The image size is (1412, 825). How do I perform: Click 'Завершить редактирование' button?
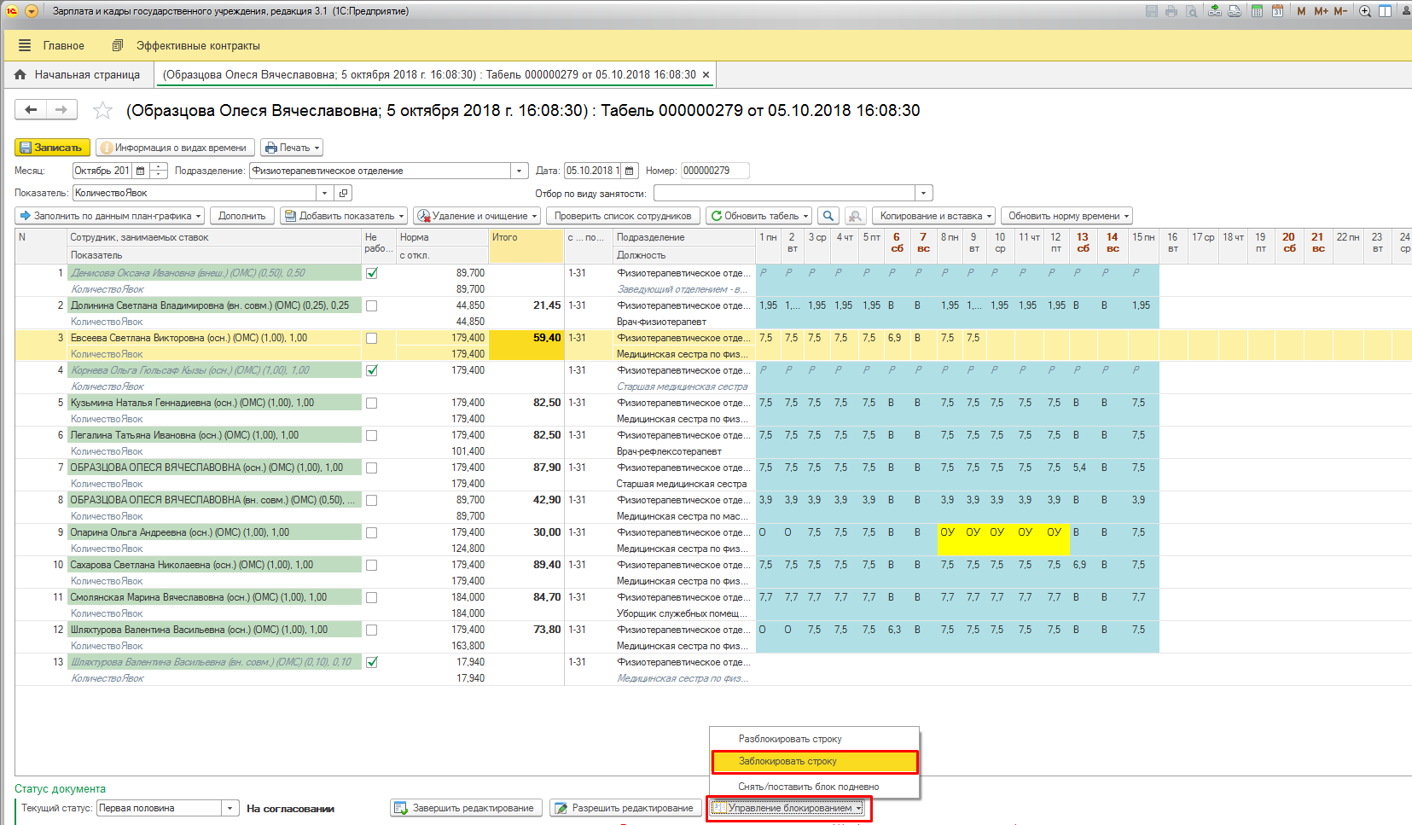(x=466, y=808)
